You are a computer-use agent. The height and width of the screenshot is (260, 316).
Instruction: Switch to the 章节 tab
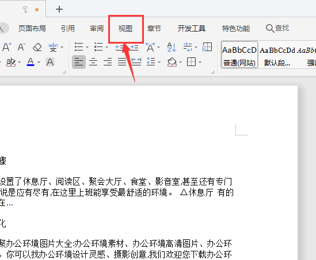(x=154, y=29)
